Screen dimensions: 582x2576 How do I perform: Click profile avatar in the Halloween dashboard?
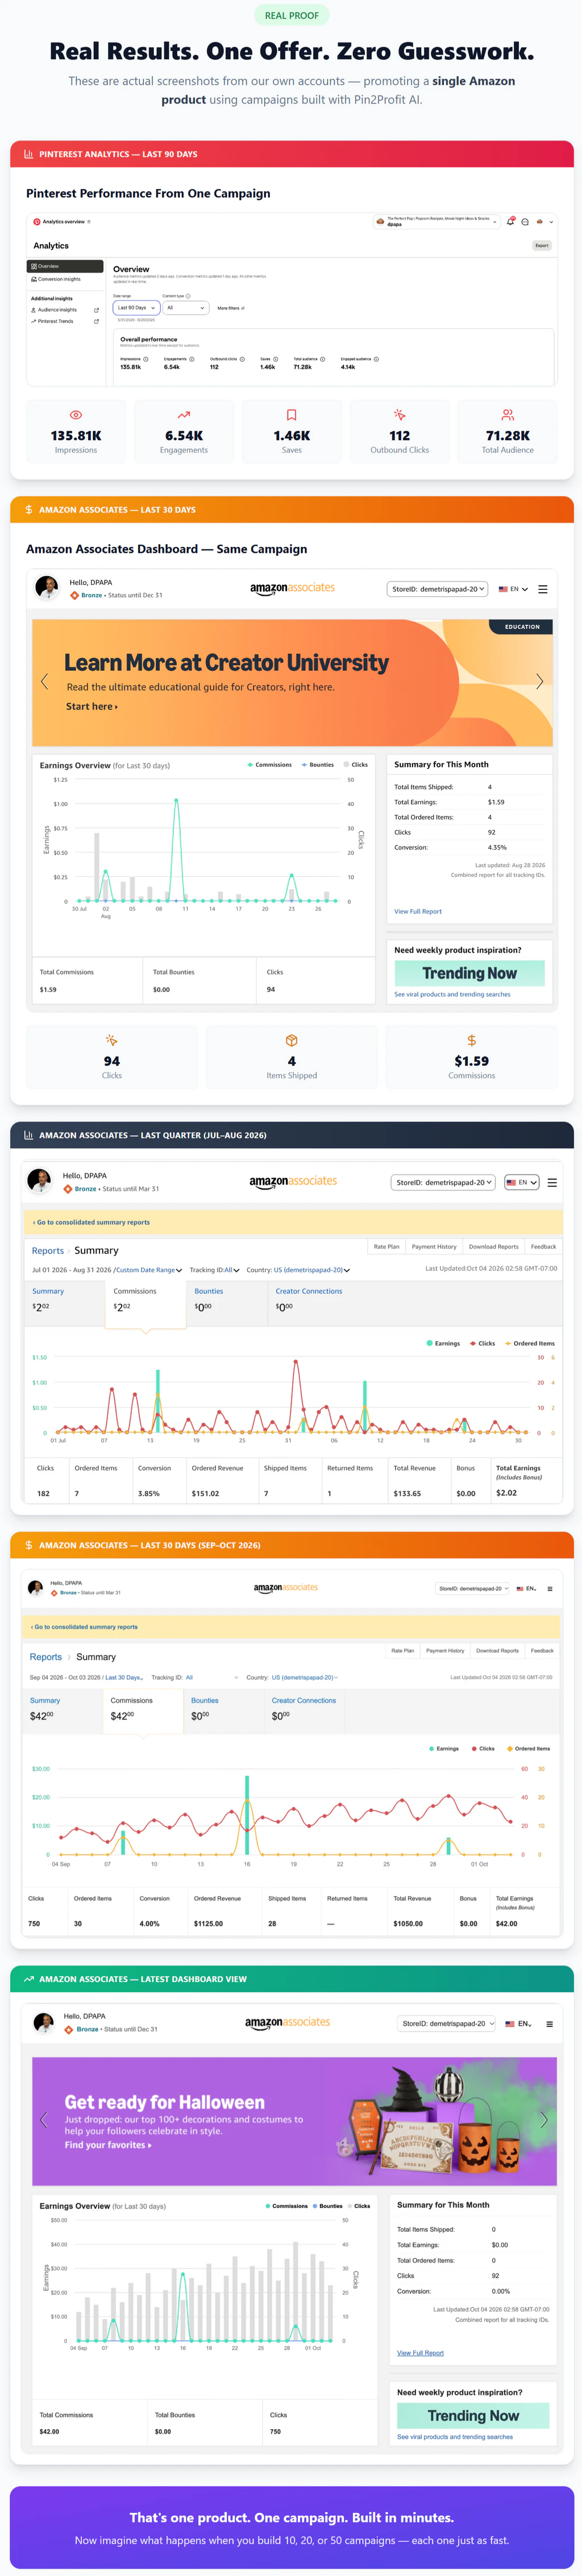coord(43,2023)
